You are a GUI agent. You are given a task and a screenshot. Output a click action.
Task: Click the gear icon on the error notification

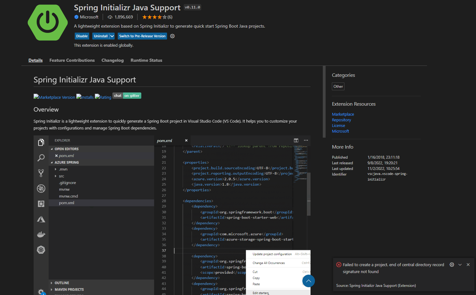[x=452, y=265]
